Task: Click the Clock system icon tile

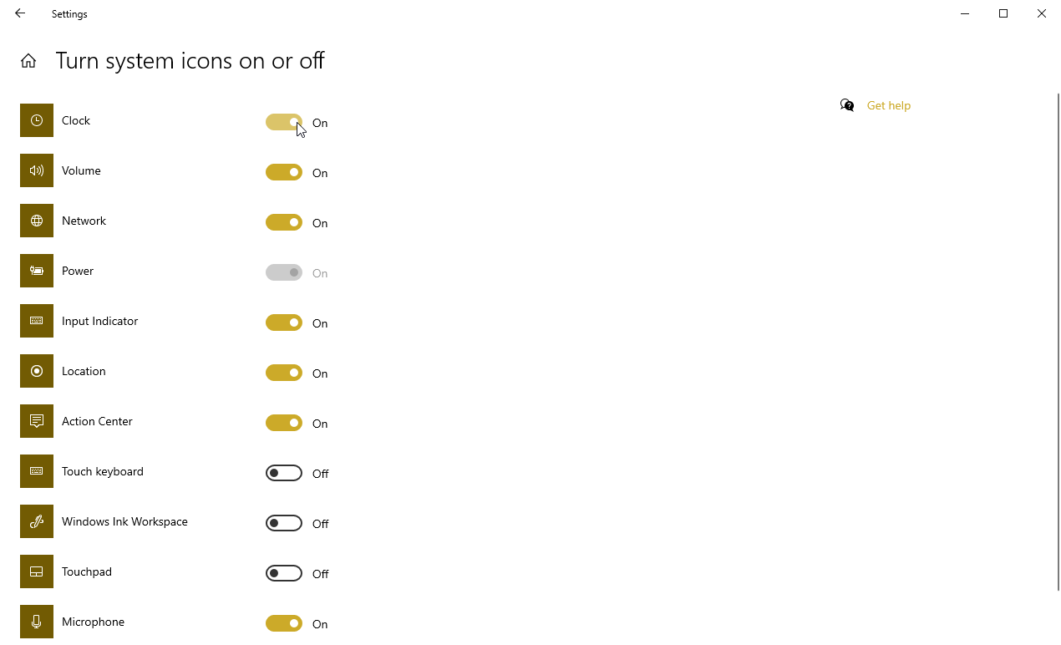Action: [37, 120]
